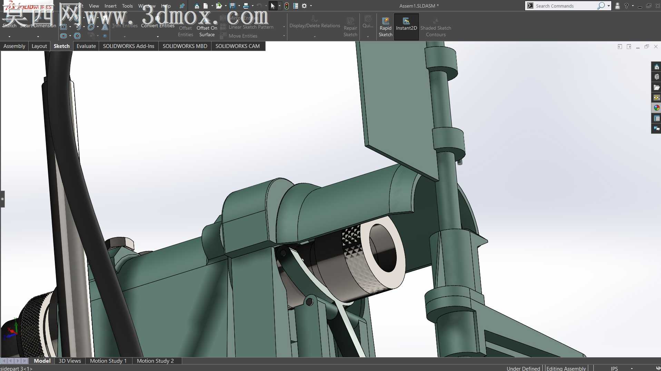The height and width of the screenshot is (371, 661).
Task: Expand the Save button dropdown arrow
Action: click(x=239, y=6)
